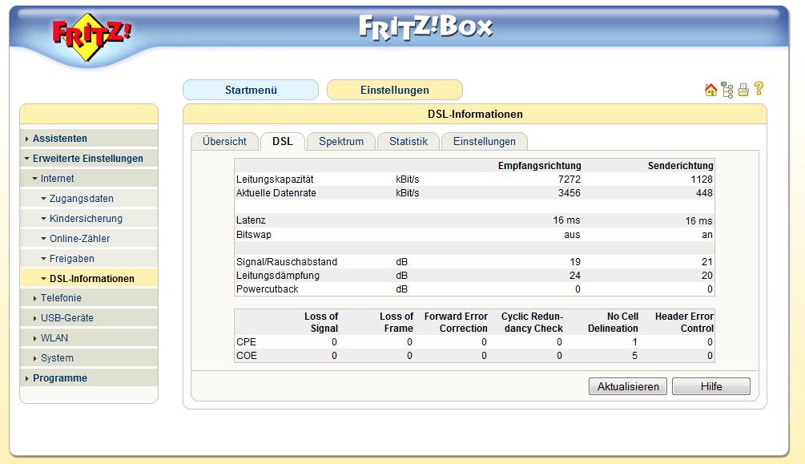
Task: Expand the WLAN arrow
Action: (x=35, y=338)
